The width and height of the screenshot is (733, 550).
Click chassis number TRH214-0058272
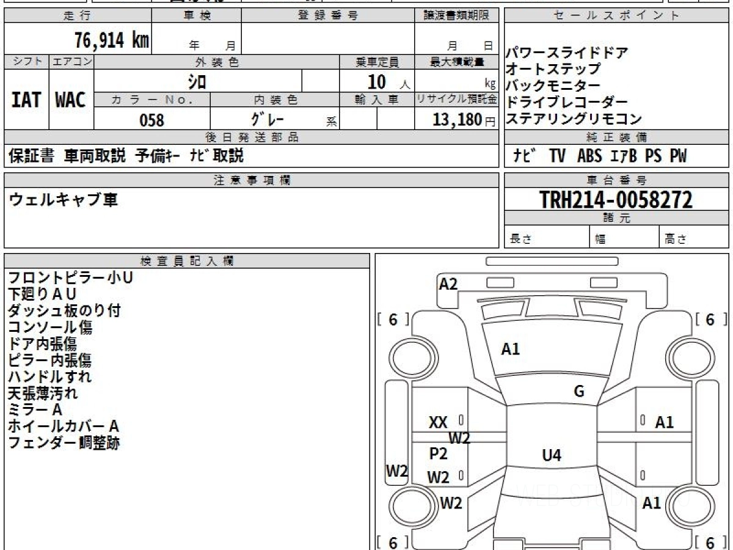(616, 199)
